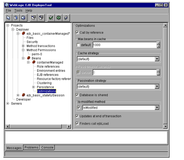Switch to the Messages tab
184x160 pixels.
click(x=14, y=148)
